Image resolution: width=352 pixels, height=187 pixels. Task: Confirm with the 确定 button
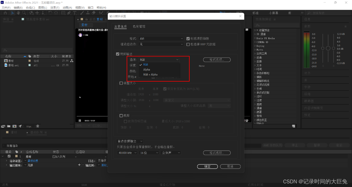207,166
